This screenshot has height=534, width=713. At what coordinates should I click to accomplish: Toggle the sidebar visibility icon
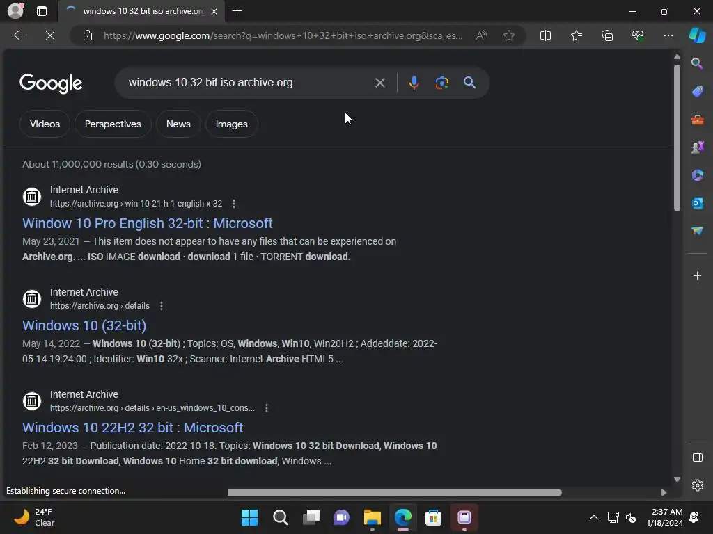click(697, 458)
